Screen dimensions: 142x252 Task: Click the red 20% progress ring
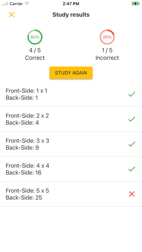107,37
